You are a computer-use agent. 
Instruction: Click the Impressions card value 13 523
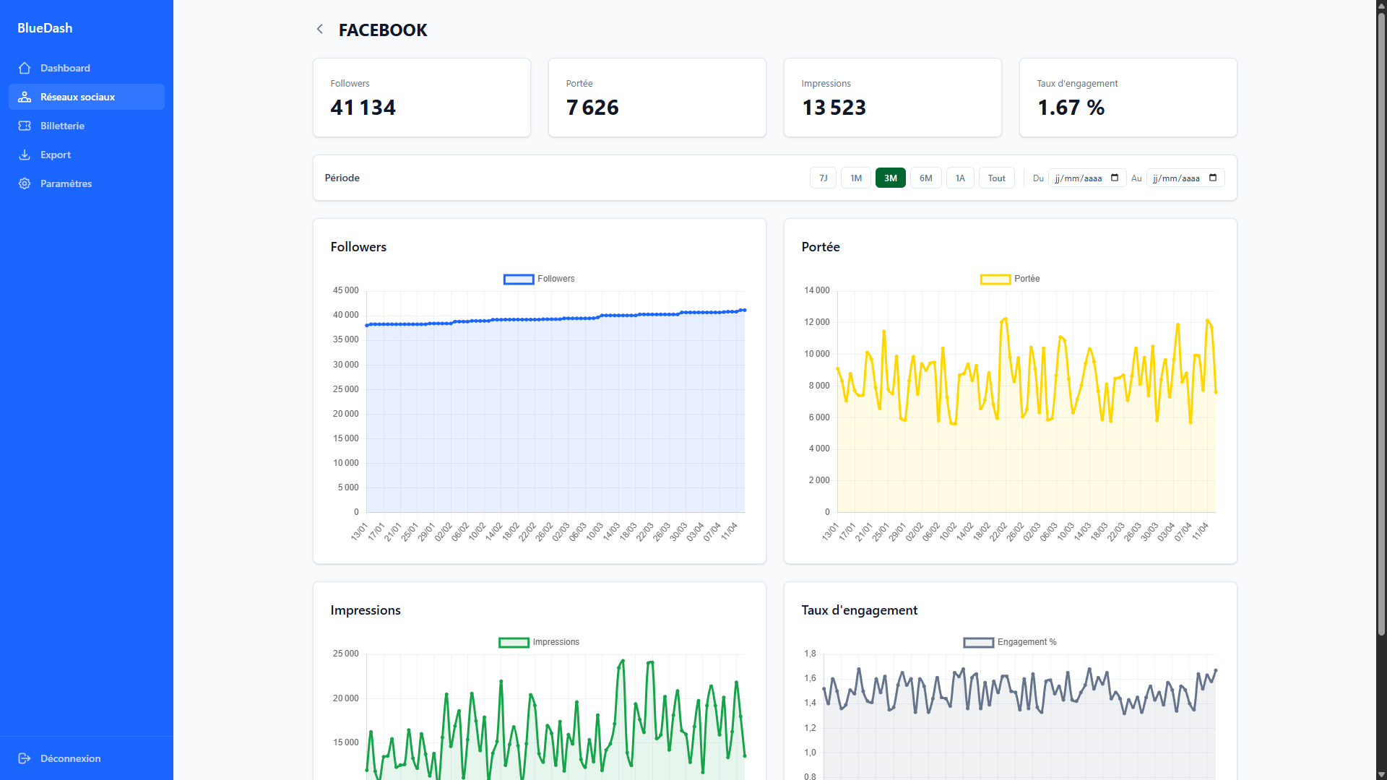click(x=834, y=108)
